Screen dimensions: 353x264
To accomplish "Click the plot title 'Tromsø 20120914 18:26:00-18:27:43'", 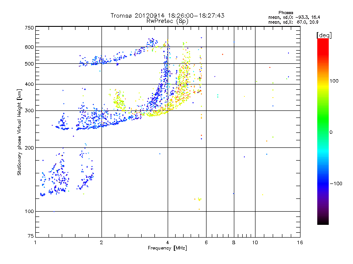I will (167, 15).
